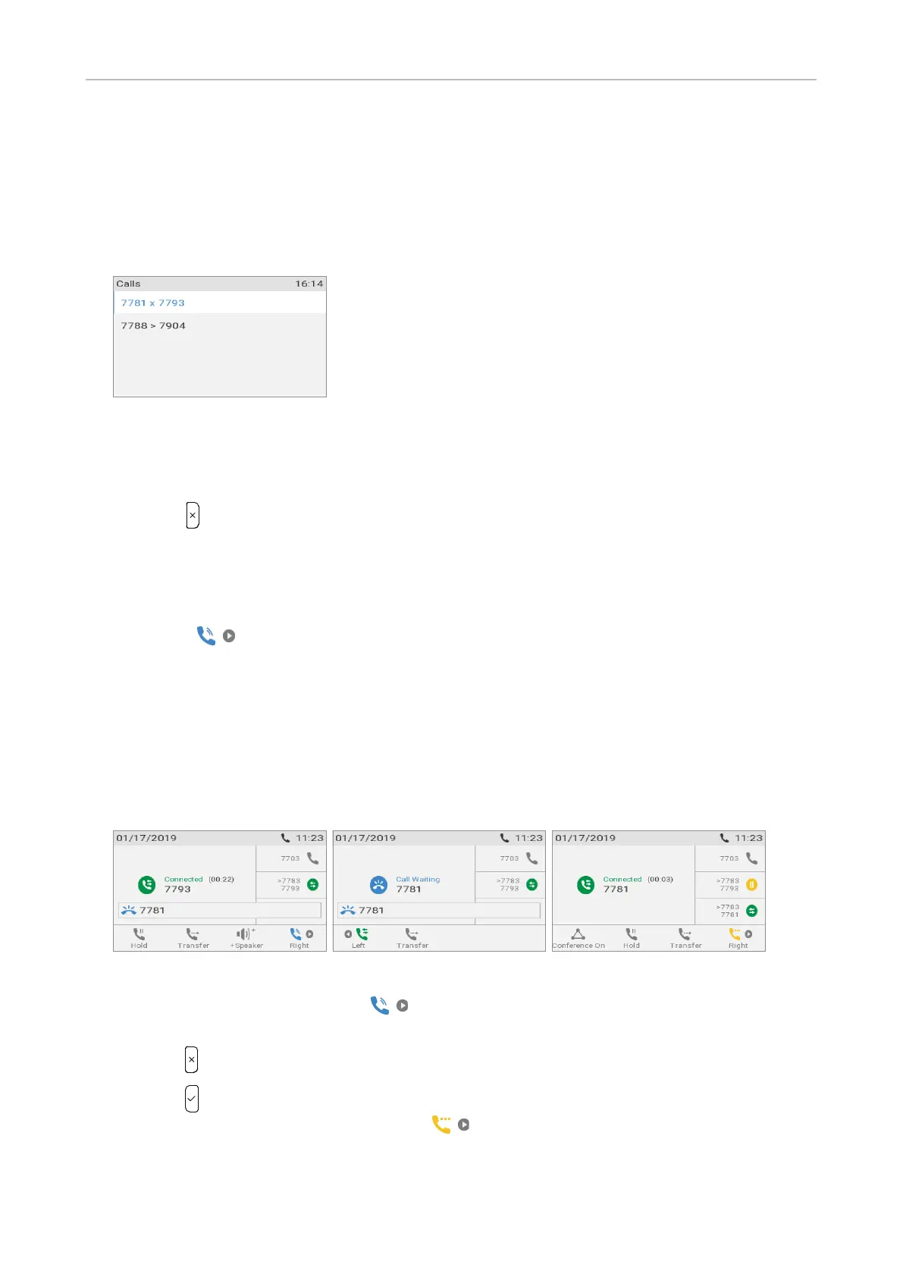Select the 7788 > 7904 call row
Viewport: 903px width, 1277px height.
click(220, 325)
